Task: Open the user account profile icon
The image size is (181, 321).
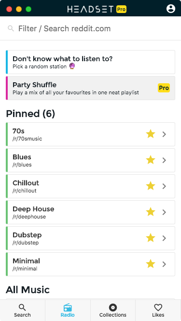Action: coord(171,9)
